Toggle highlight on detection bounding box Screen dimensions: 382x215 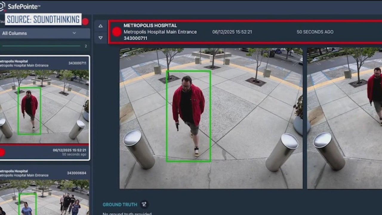[x=189, y=116]
